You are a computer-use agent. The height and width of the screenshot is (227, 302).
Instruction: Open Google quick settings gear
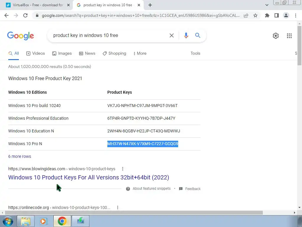point(276,36)
